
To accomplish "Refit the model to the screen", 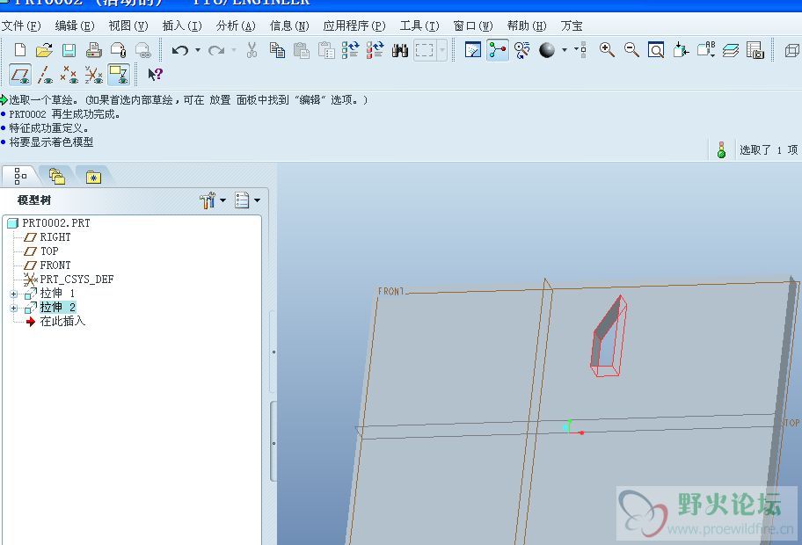I will click(x=656, y=50).
